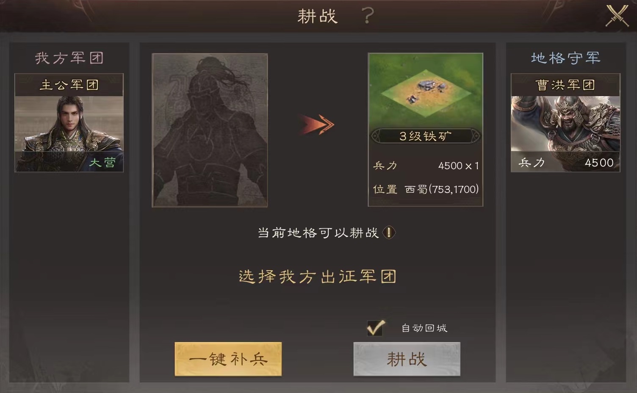This screenshot has width=637, height=393.
Task: Click the empty general silhouette slot
Action: tap(210, 130)
